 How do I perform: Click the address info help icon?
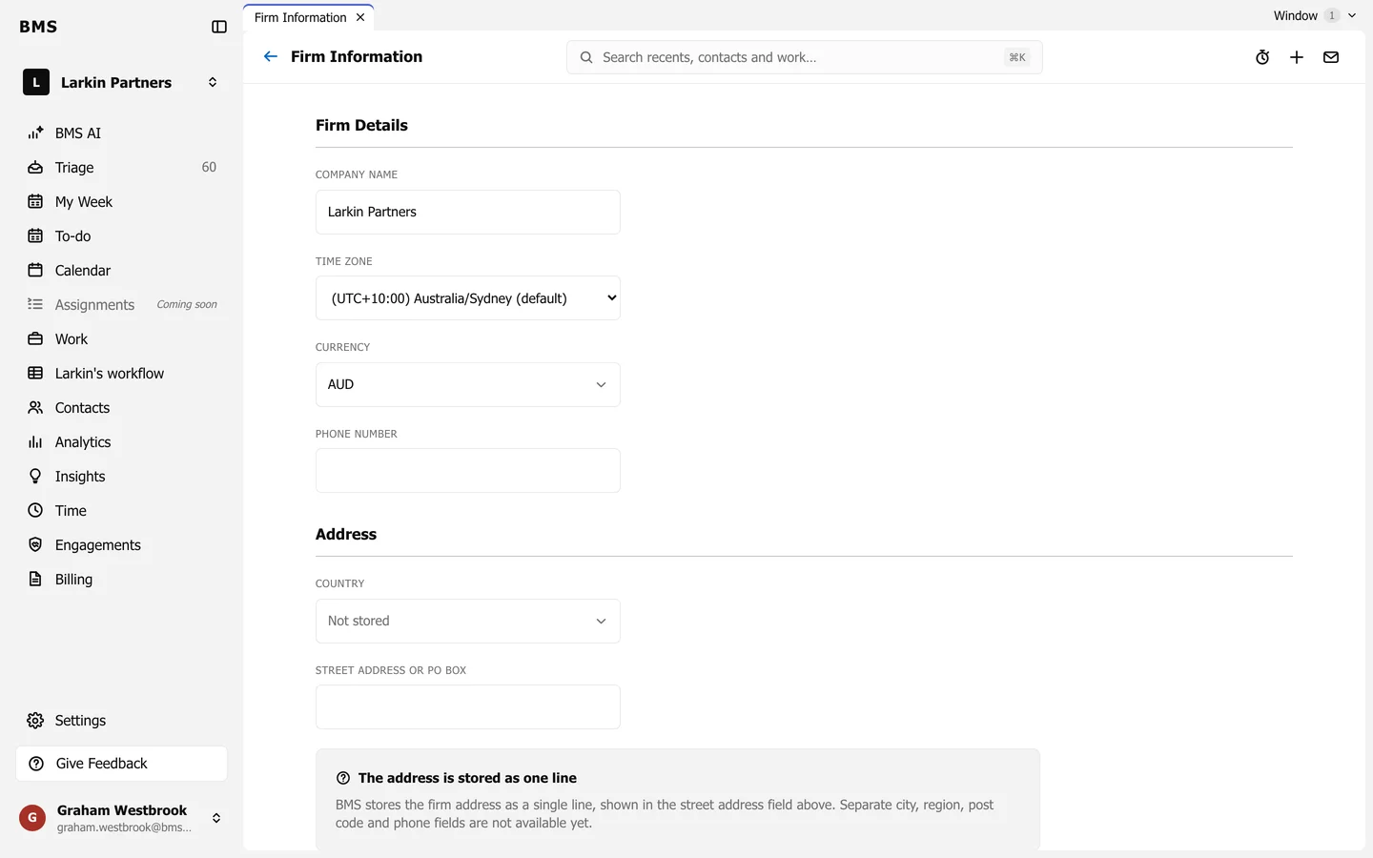click(x=343, y=778)
